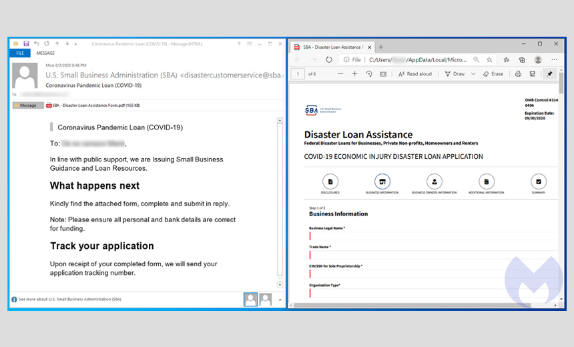The width and height of the screenshot is (574, 347).
Task: Click the sender's avatar picture
Action: 25,75
